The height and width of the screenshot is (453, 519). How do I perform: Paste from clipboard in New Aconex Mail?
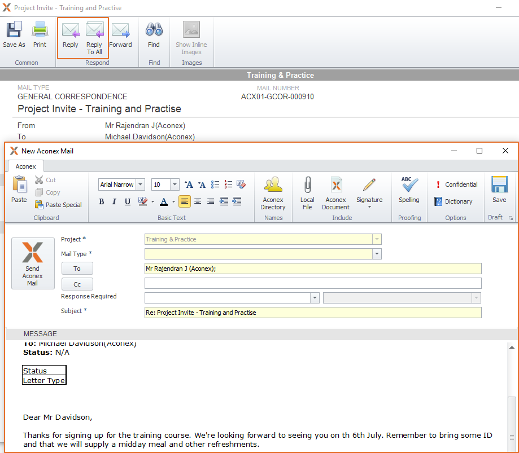[x=19, y=189]
